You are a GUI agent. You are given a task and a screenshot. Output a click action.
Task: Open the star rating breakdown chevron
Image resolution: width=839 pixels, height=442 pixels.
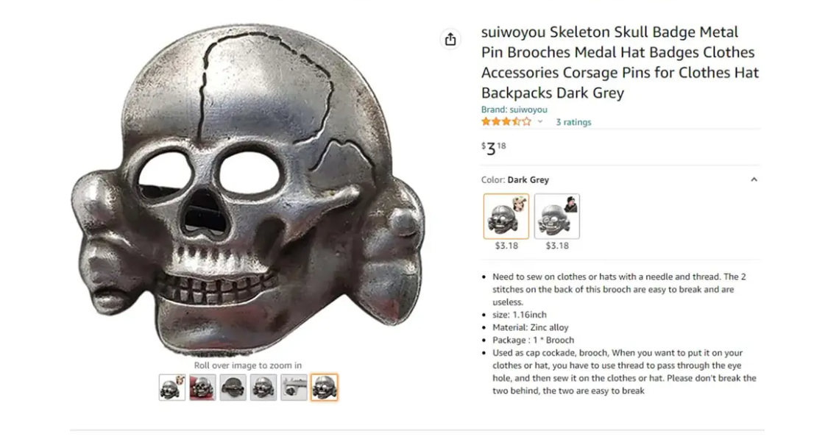tap(540, 122)
